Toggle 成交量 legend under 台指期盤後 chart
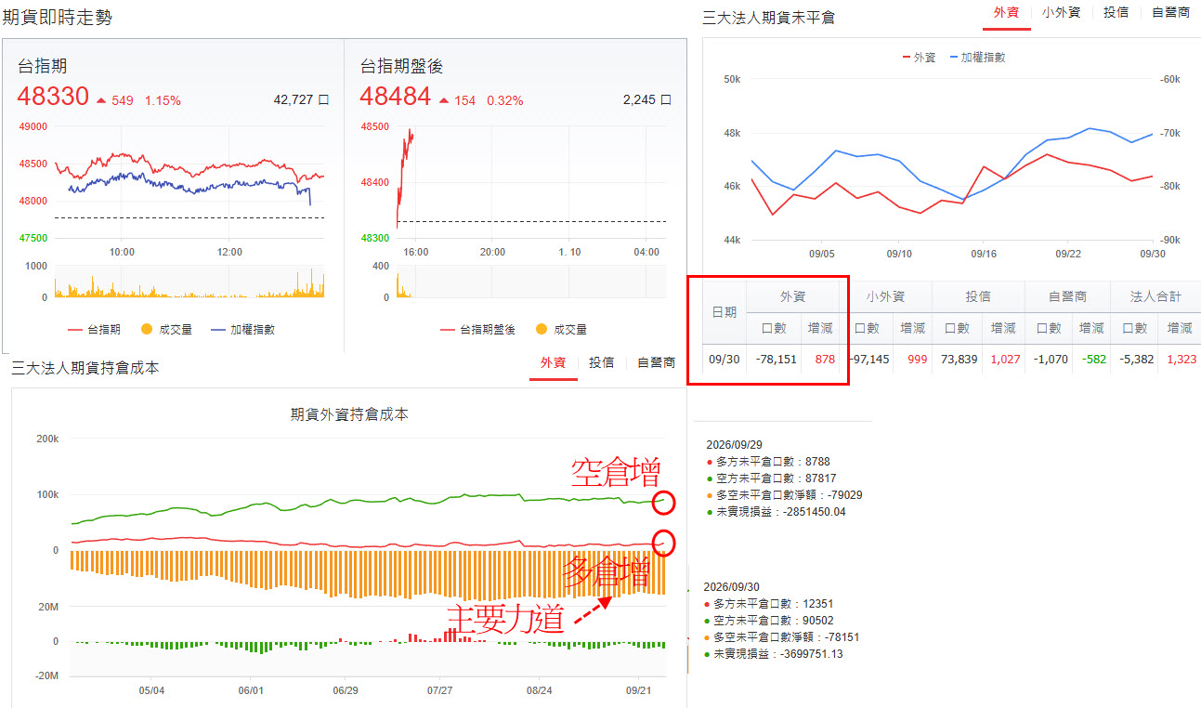The width and height of the screenshot is (1201, 708). pyautogui.click(x=561, y=329)
